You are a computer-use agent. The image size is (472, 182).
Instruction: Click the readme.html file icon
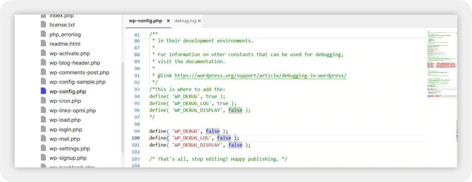(x=43, y=44)
